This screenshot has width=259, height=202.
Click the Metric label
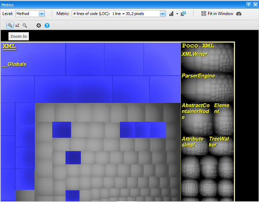(x=63, y=13)
